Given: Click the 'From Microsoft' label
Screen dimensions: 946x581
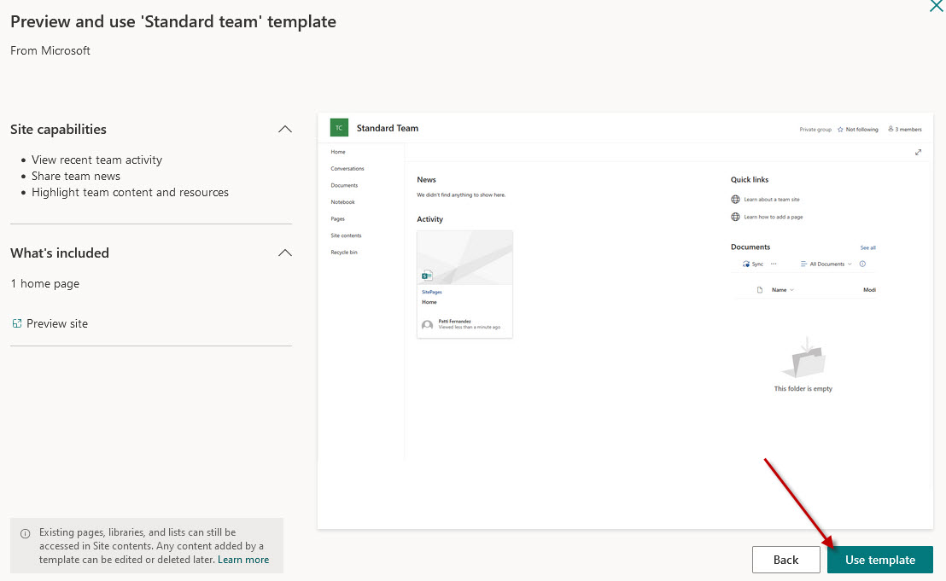Looking at the screenshot, I should (x=50, y=50).
